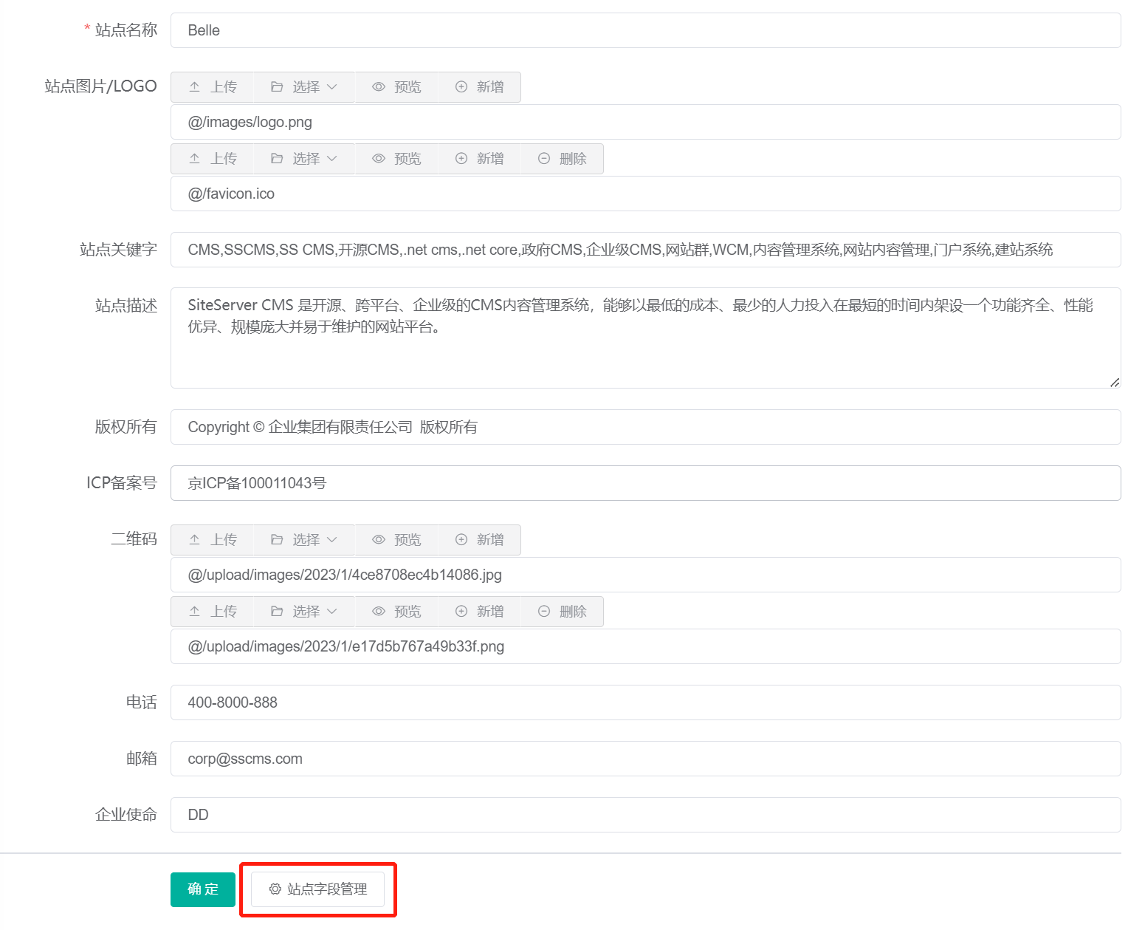Grab the description textarea resize handle
The height and width of the screenshot is (930, 1128).
click(x=1115, y=382)
